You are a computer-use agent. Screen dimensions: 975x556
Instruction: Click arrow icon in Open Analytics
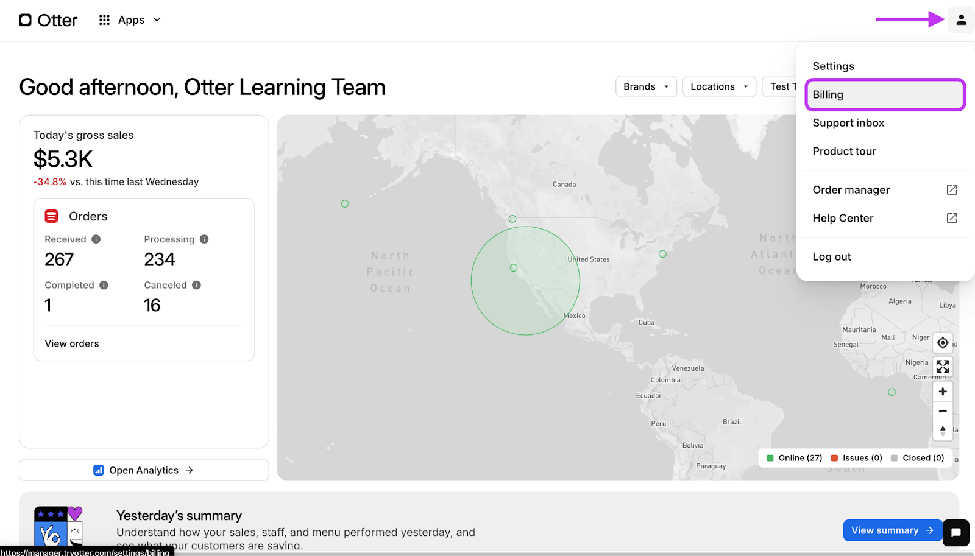coord(190,470)
